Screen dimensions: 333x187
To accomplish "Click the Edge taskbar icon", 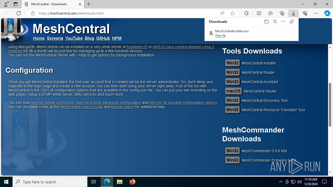I will (107, 182).
